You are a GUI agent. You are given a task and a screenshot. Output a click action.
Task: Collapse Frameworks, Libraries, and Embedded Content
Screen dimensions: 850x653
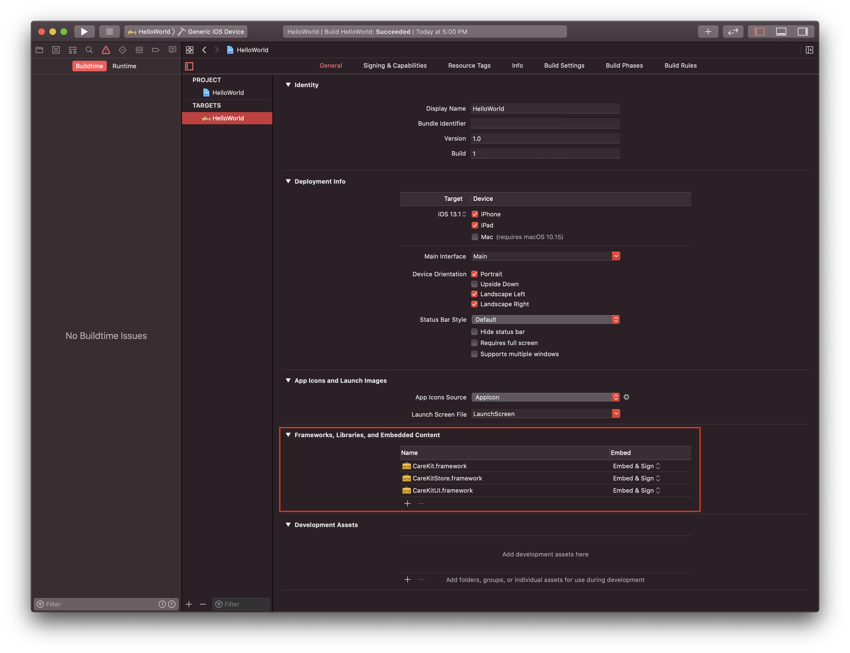tap(288, 435)
